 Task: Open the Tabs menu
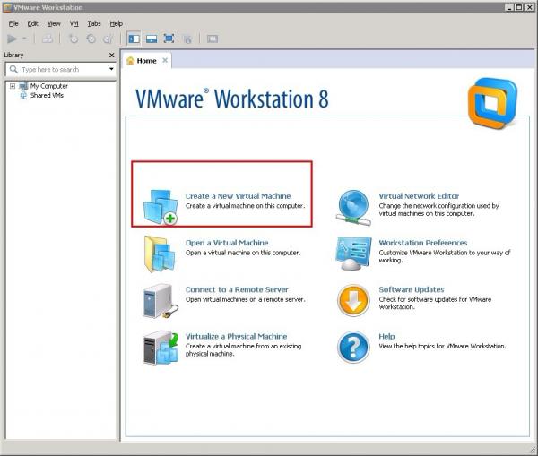[x=94, y=23]
